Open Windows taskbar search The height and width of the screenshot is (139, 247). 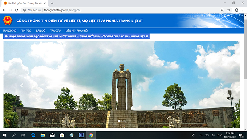tap(14, 135)
